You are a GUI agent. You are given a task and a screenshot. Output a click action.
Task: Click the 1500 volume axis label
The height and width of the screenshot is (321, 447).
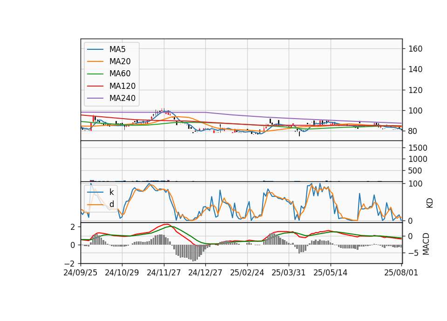tap(418, 148)
